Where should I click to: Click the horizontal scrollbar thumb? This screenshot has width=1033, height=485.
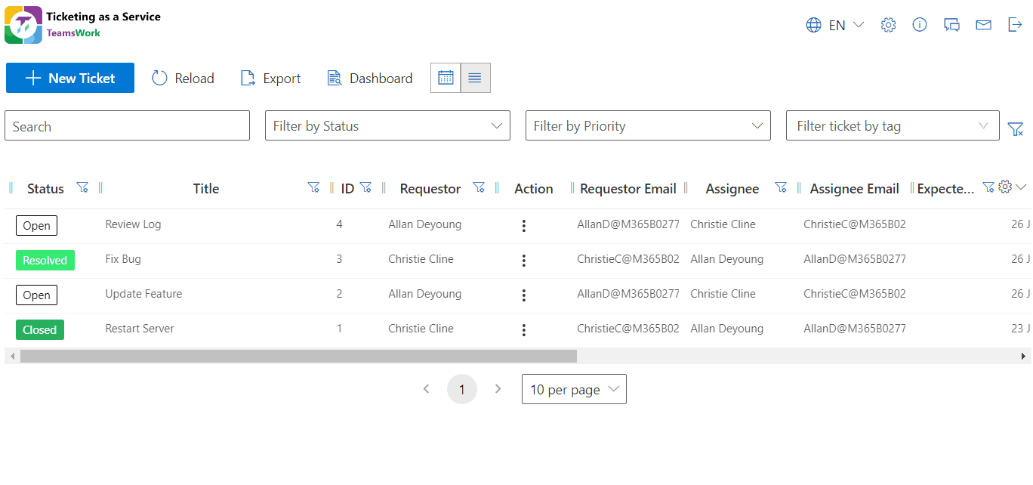point(298,356)
